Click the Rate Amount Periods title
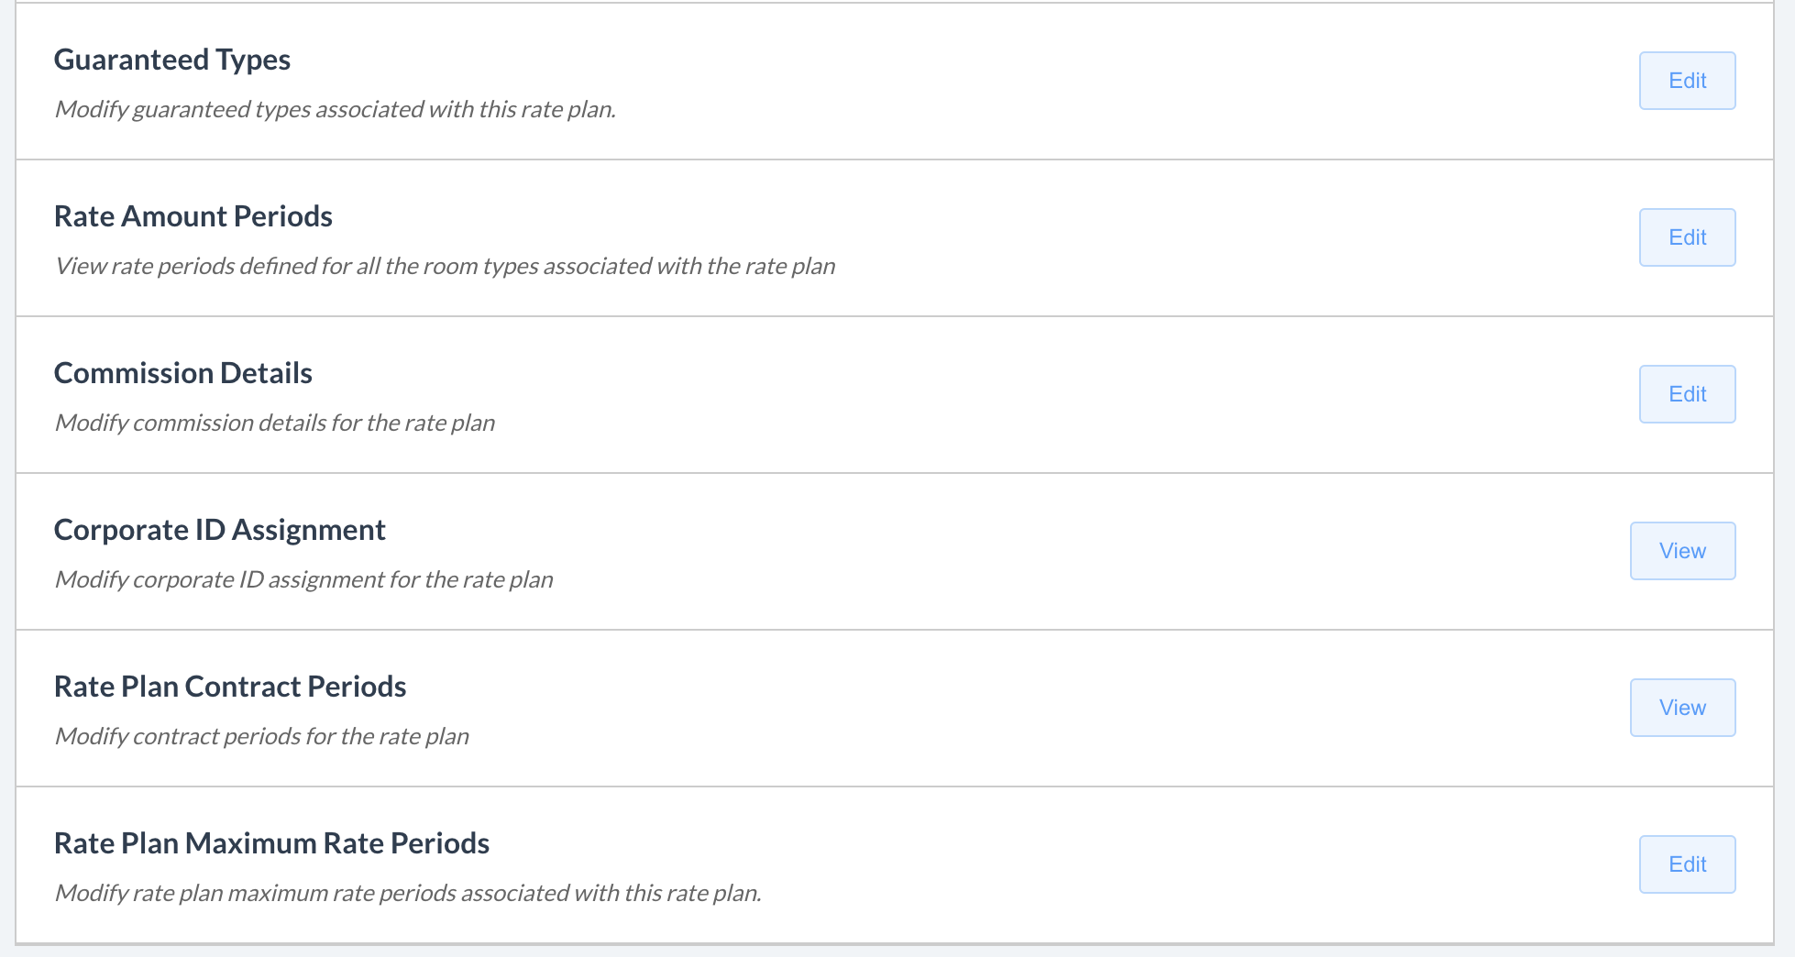Screen dimensions: 1795x957 [193, 216]
